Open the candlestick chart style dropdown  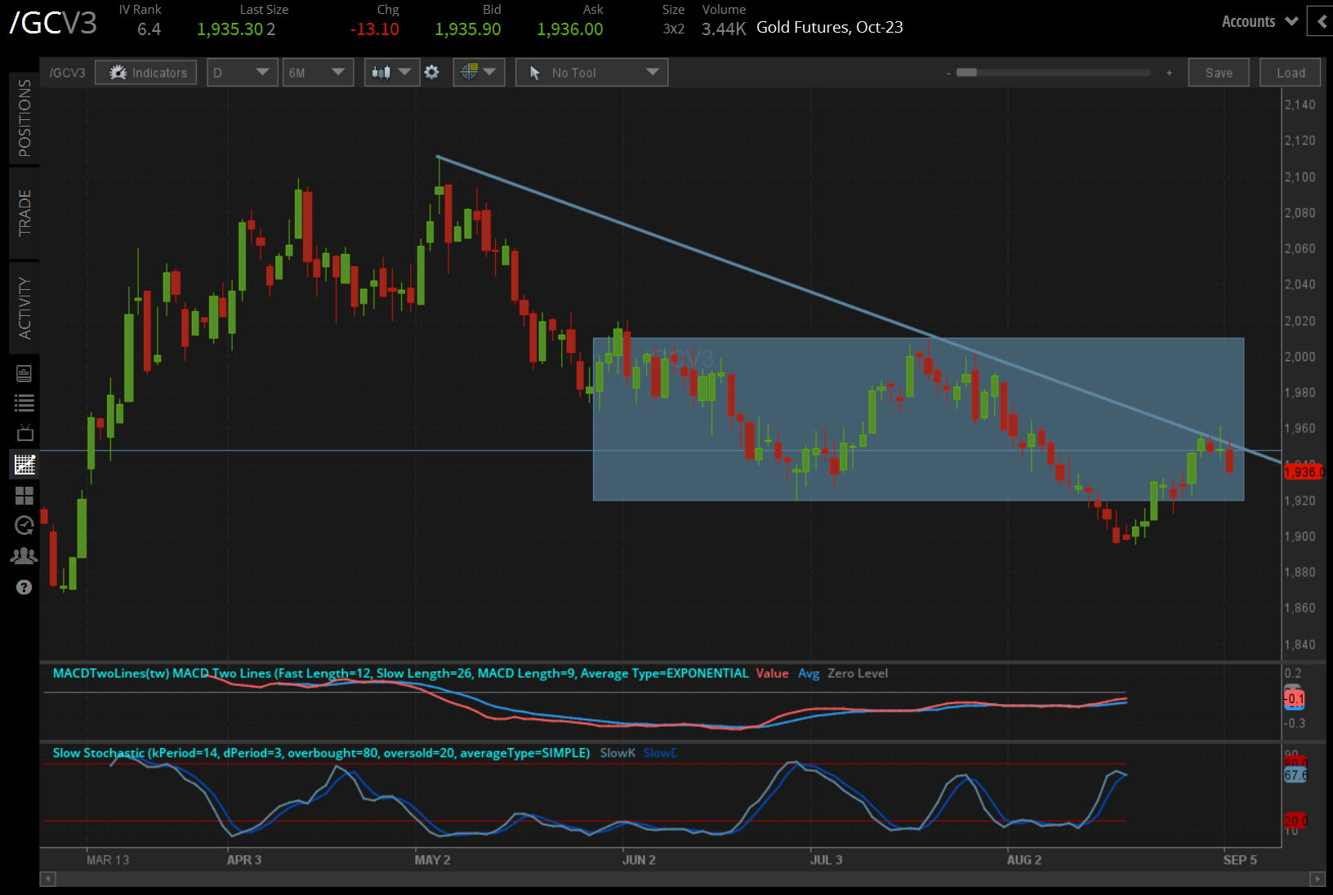392,73
